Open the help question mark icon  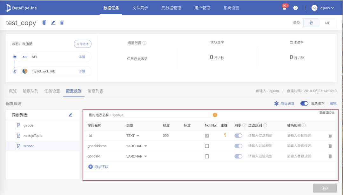[295, 8]
